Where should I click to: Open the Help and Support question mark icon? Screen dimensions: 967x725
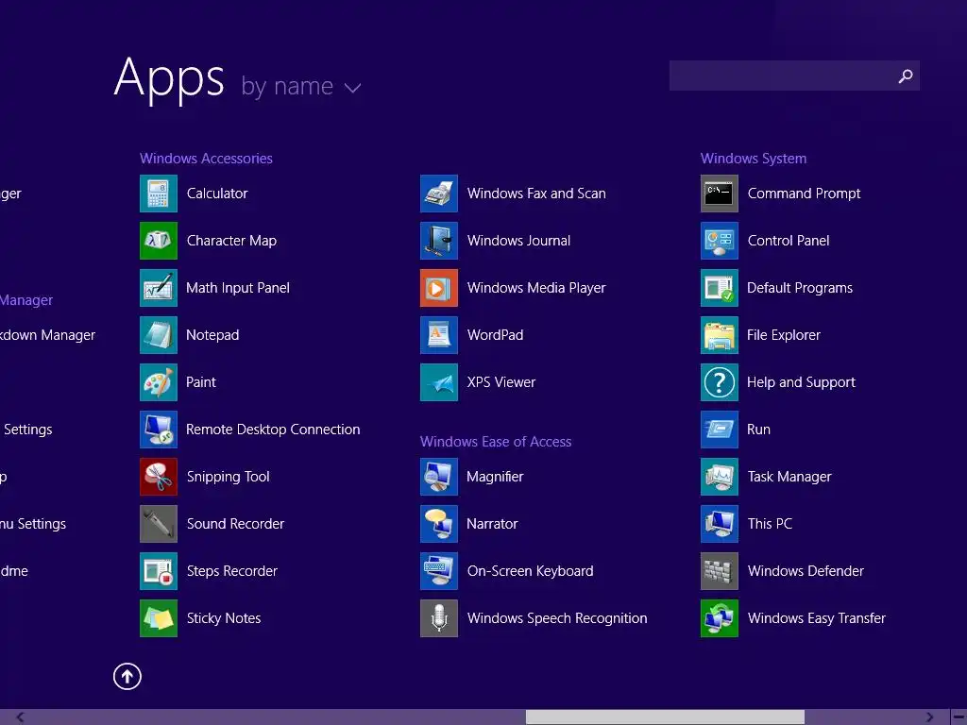(x=719, y=382)
